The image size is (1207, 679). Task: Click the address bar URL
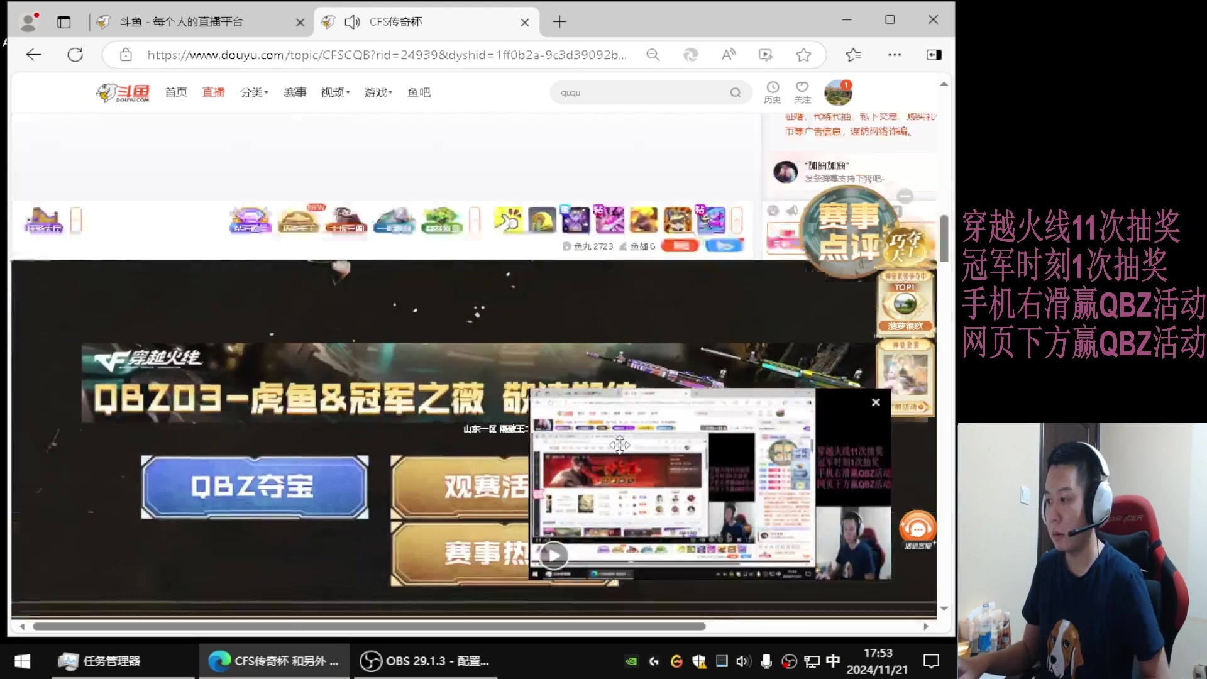click(387, 55)
